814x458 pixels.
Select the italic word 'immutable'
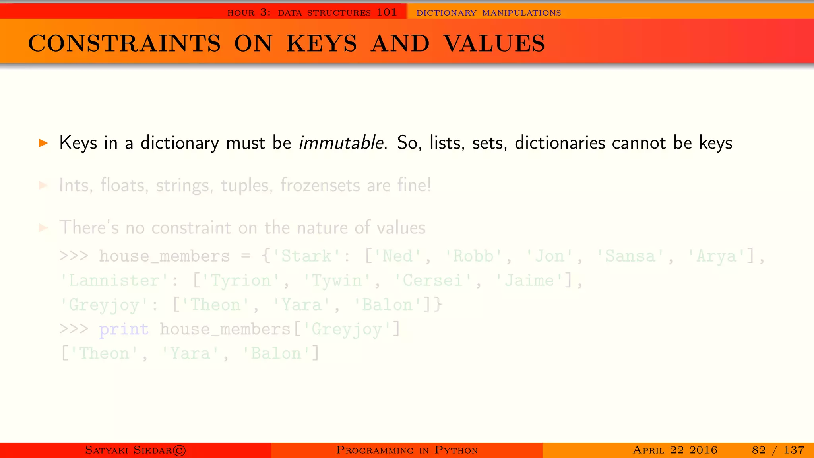coord(341,143)
